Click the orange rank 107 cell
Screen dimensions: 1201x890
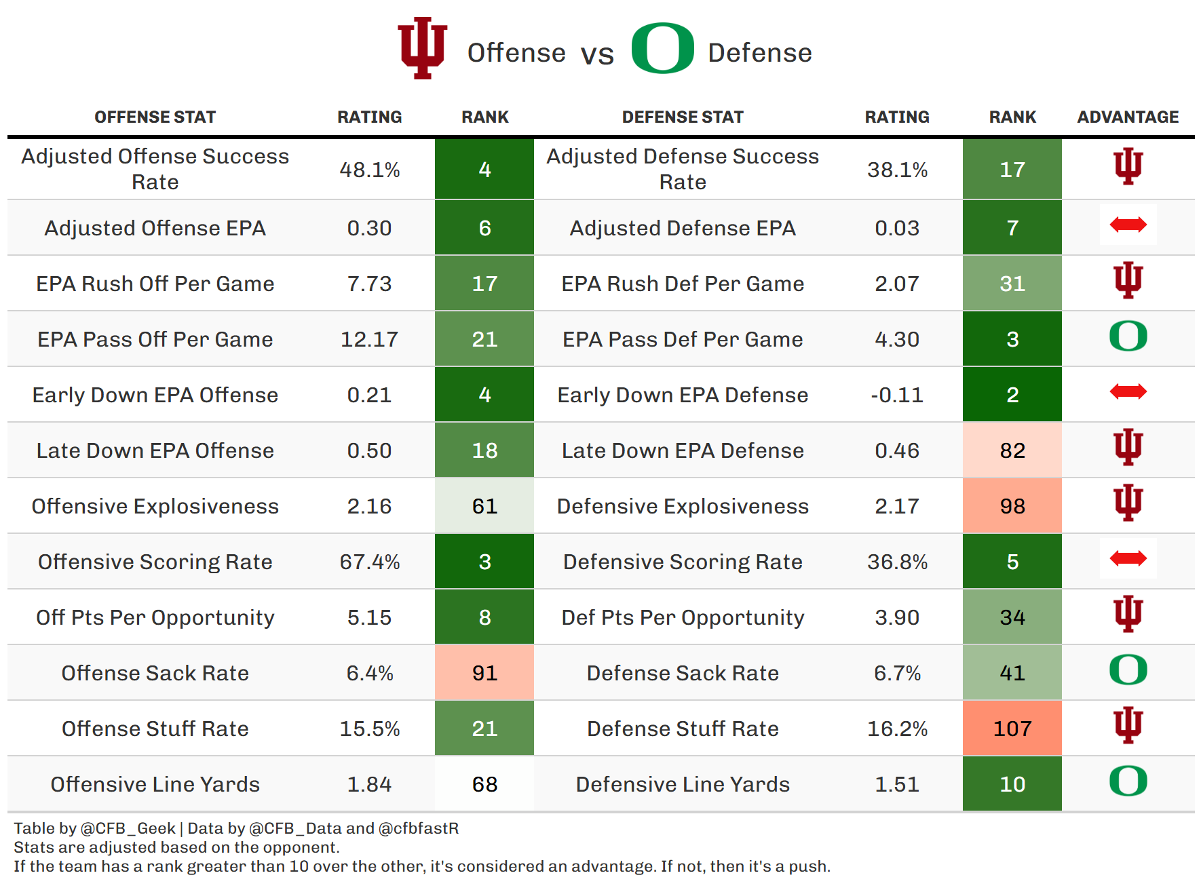click(1012, 729)
